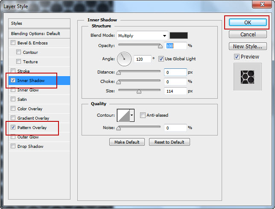
Task: Click the Choke slider handle
Action: (119, 82)
